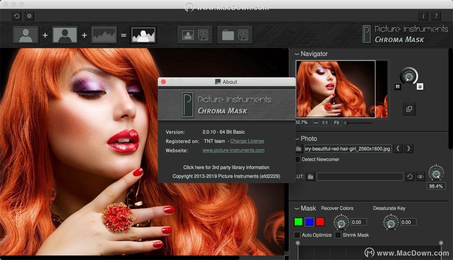The width and height of the screenshot is (453, 260).
Task: Open the zoom percentage dropdown arrow
Action: (316, 123)
